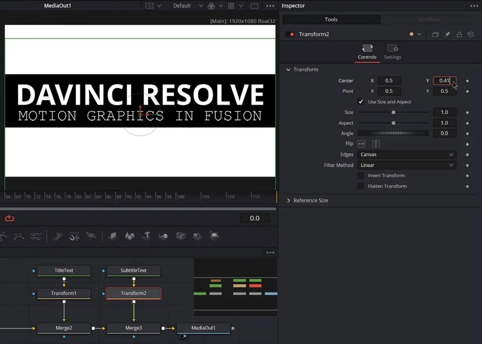Open the Inspector panel three-dot menu
The image size is (482, 344).
point(474,6)
